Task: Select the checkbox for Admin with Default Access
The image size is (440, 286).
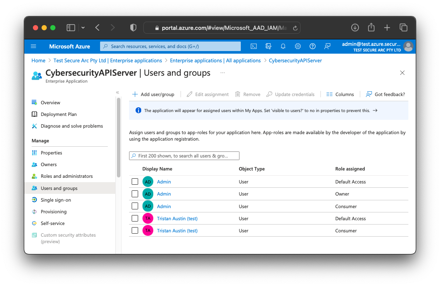Action: pyautogui.click(x=135, y=182)
